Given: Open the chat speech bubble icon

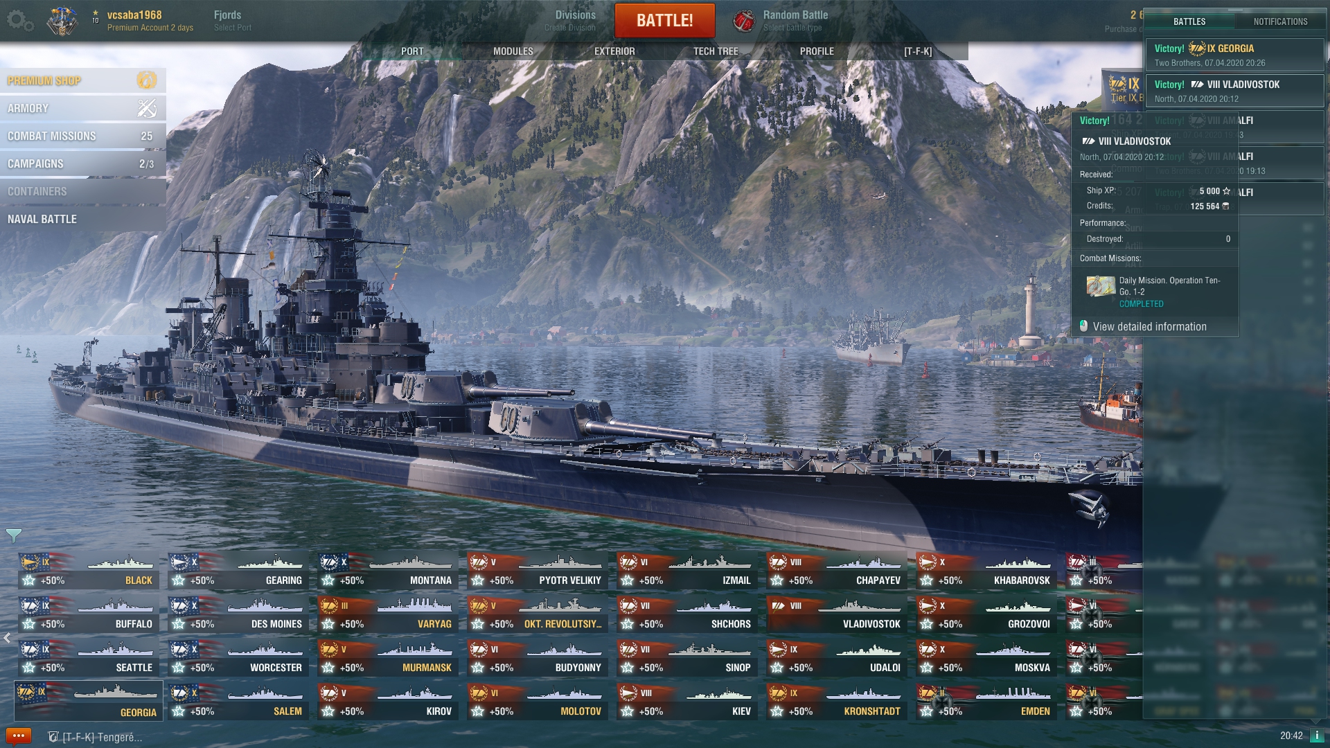Looking at the screenshot, I should click(19, 736).
